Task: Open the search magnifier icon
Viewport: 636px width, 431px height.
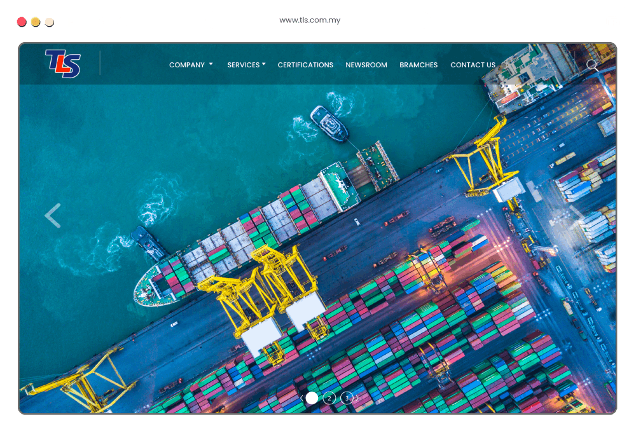Action: (x=591, y=65)
